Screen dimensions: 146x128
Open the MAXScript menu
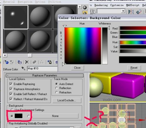tap(133, 5)
